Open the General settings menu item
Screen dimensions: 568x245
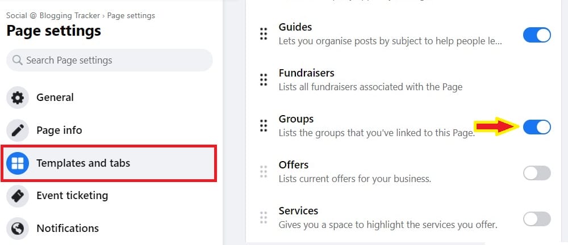(108, 98)
